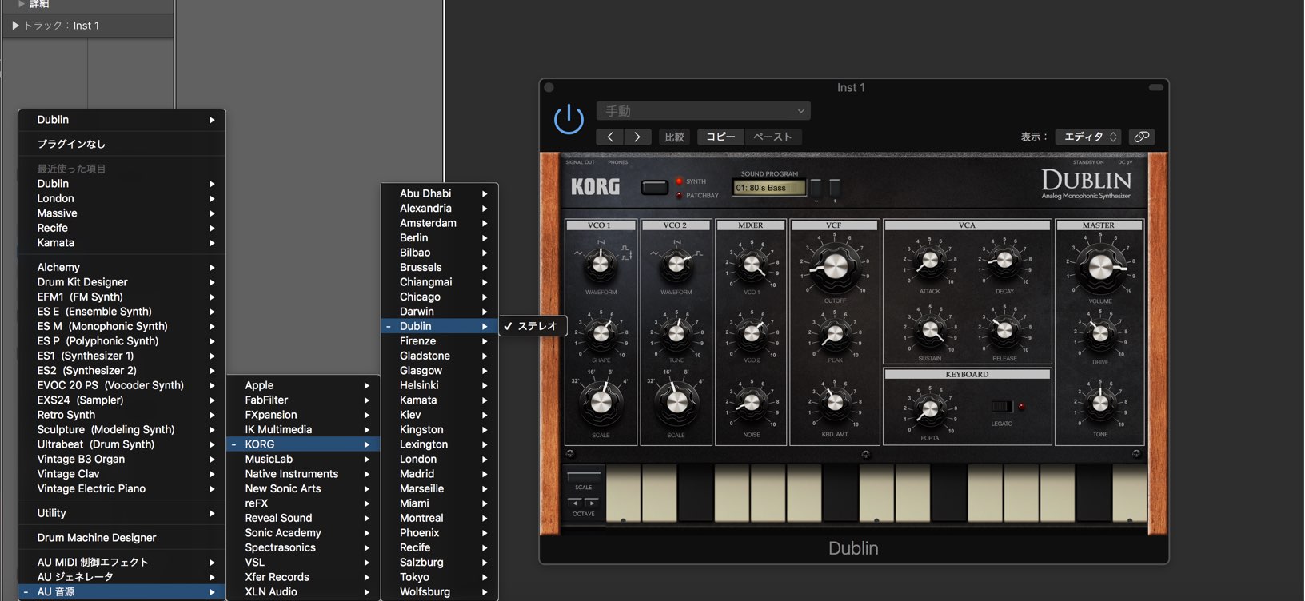Expand the トラック: Inst 1 disclosure triangle
Viewport: 1305px width, 601px height.
click(x=15, y=26)
